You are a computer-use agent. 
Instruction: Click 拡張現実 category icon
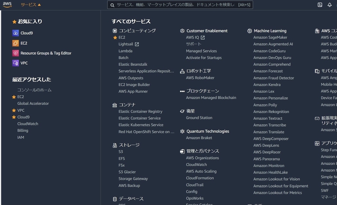[x=317, y=119]
